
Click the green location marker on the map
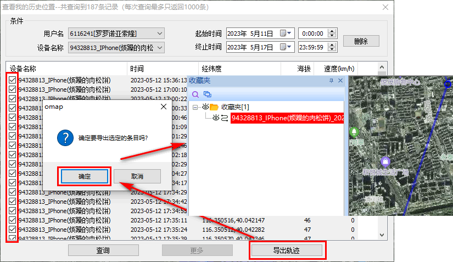tap(354, 132)
